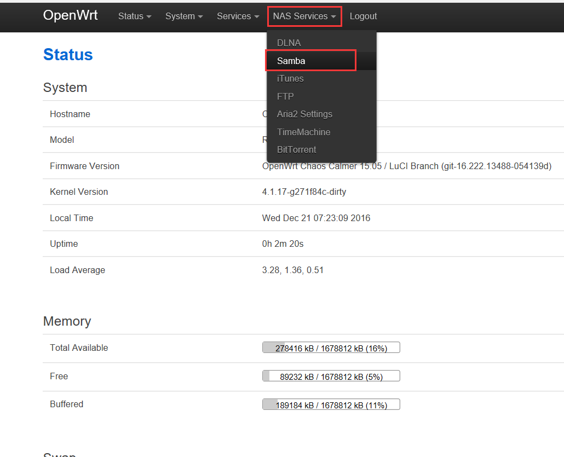Click the firmware value OpenWrt Chaos Calmer text
The height and width of the screenshot is (457, 564).
[x=407, y=166]
